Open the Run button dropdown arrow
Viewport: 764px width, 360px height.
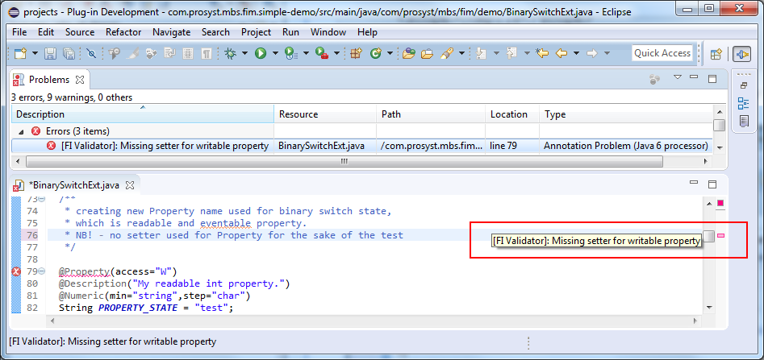click(x=275, y=53)
